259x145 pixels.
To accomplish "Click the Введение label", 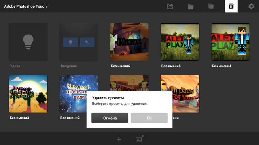I will [69, 66].
